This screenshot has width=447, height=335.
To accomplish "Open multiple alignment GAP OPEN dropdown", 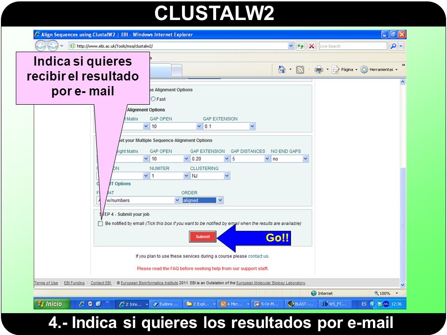I will pyautogui.click(x=186, y=159).
